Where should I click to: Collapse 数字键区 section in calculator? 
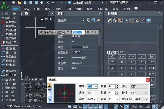tap(115, 52)
